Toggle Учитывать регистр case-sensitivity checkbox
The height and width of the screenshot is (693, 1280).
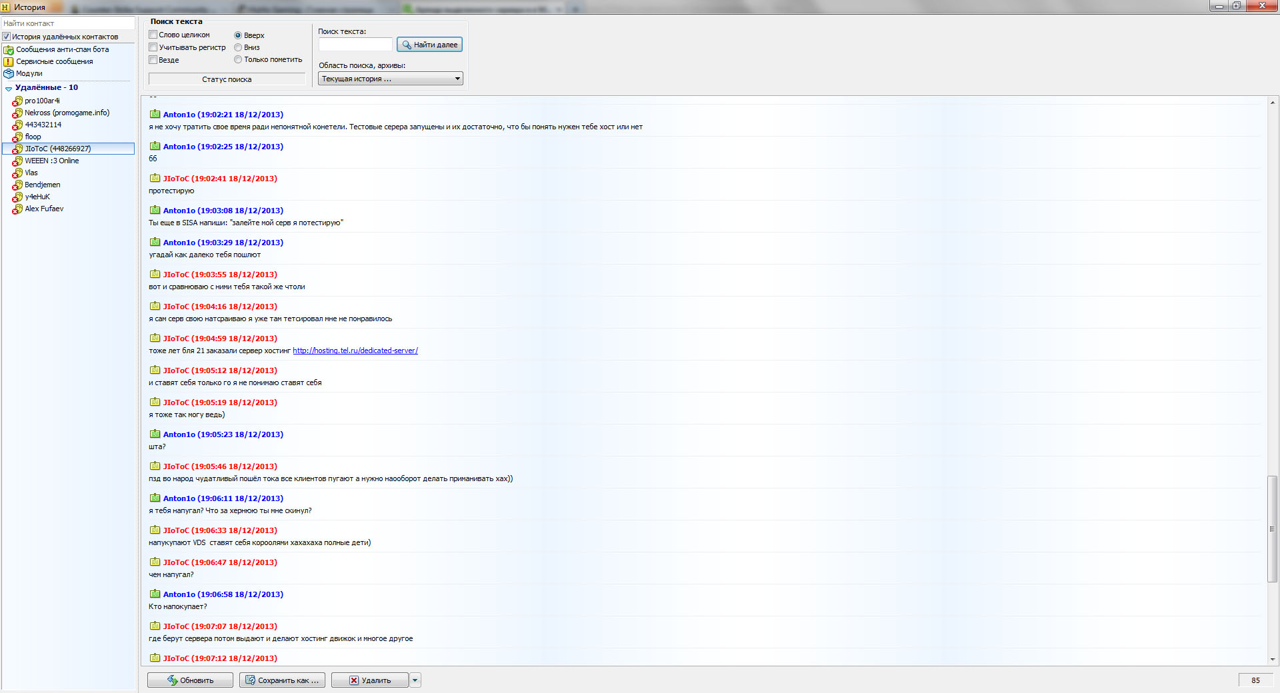coord(153,47)
